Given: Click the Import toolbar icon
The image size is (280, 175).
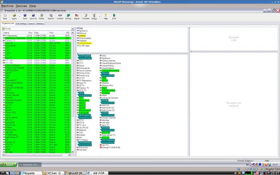Looking at the screenshot, I should coord(51,17).
